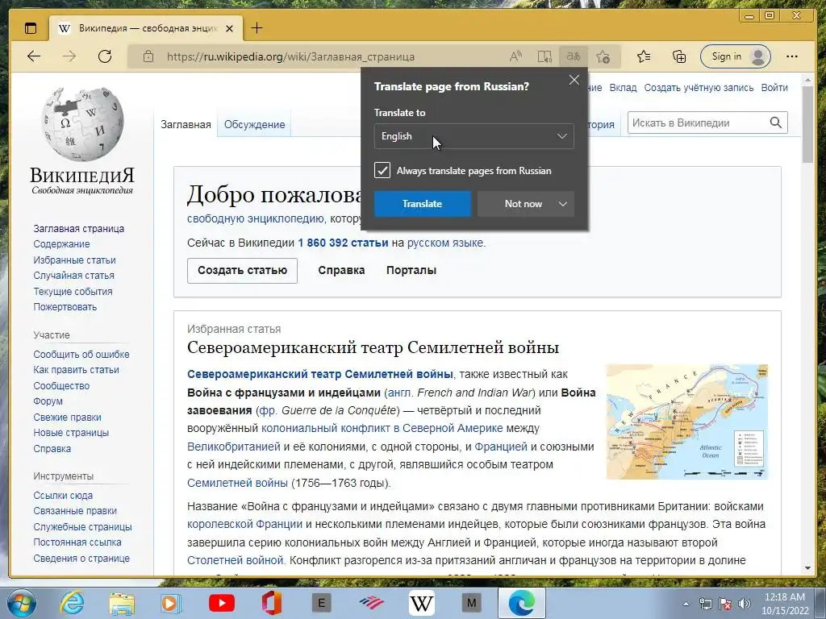Click Пожертвовать in the sidebar
The height and width of the screenshot is (619, 826).
[65, 307]
